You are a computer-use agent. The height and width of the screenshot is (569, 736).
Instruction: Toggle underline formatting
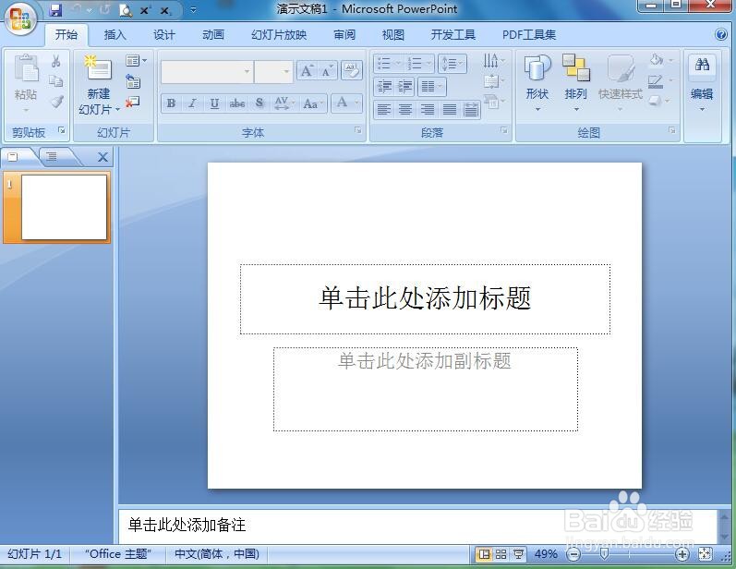coord(214,103)
